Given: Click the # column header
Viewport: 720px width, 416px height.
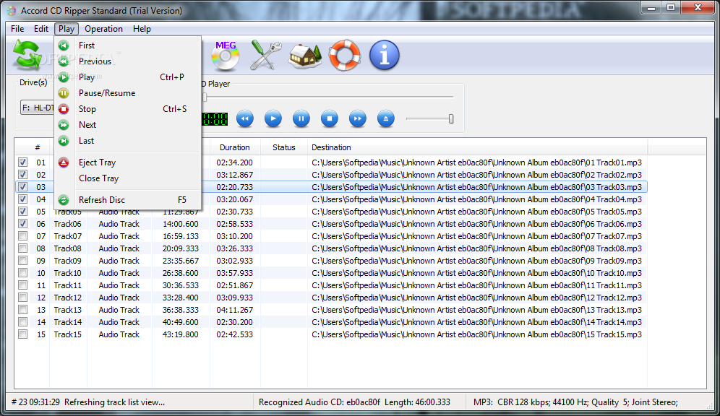Looking at the screenshot, I should 37,147.
